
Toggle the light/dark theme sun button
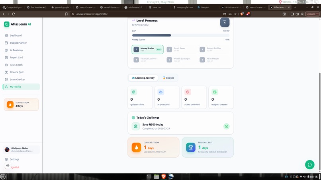click(x=8, y=165)
